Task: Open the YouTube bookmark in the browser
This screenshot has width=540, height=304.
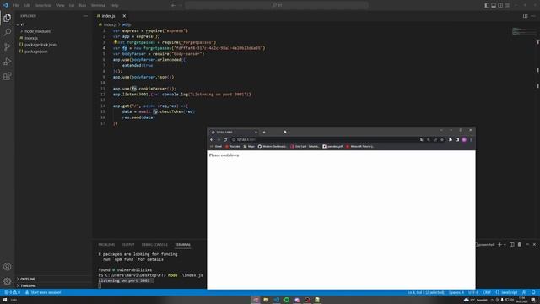Action: point(233,146)
